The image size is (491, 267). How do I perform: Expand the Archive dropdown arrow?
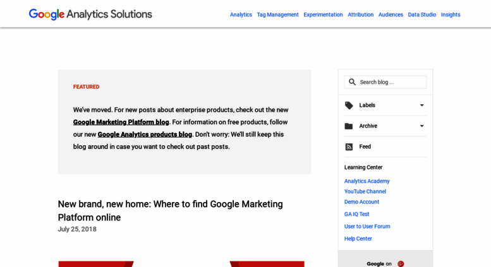[421, 126]
